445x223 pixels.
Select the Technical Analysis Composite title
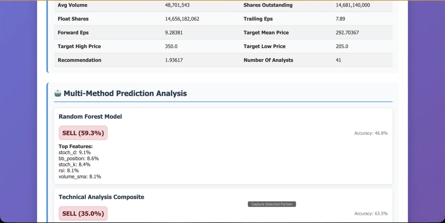pyautogui.click(x=102, y=197)
